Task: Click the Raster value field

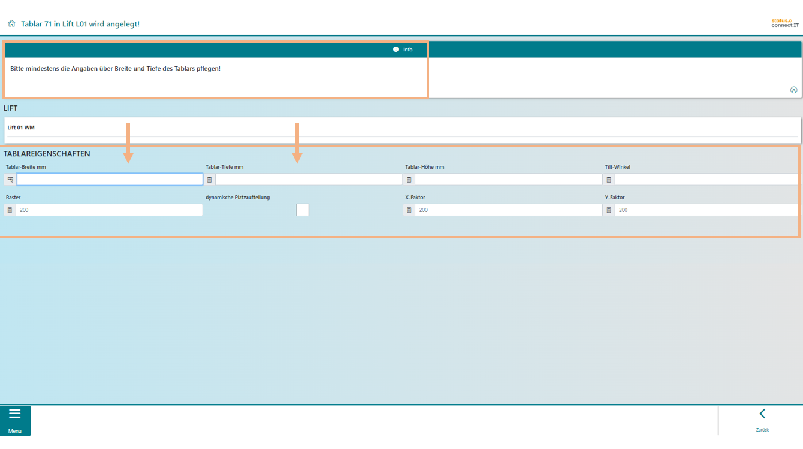Action: [x=110, y=210]
